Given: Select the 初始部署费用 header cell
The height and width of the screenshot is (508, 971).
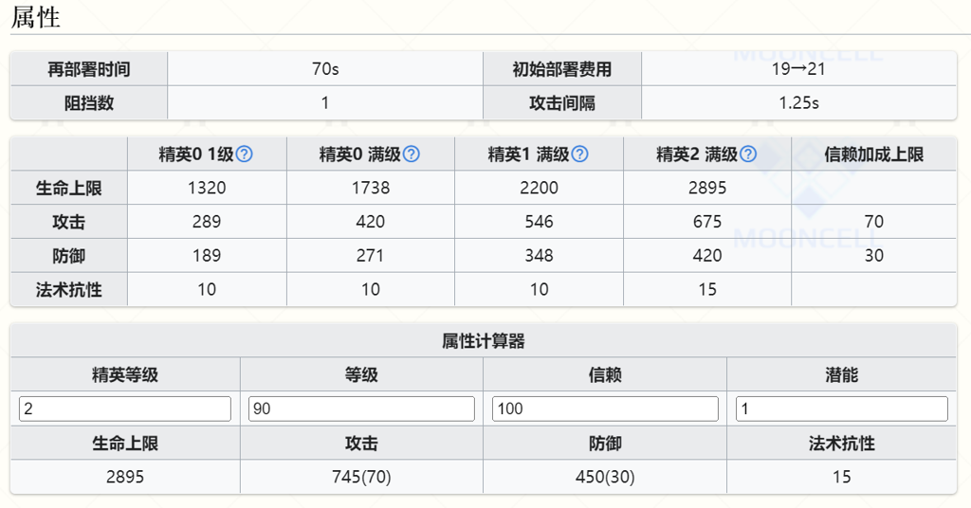Looking at the screenshot, I should [x=562, y=69].
